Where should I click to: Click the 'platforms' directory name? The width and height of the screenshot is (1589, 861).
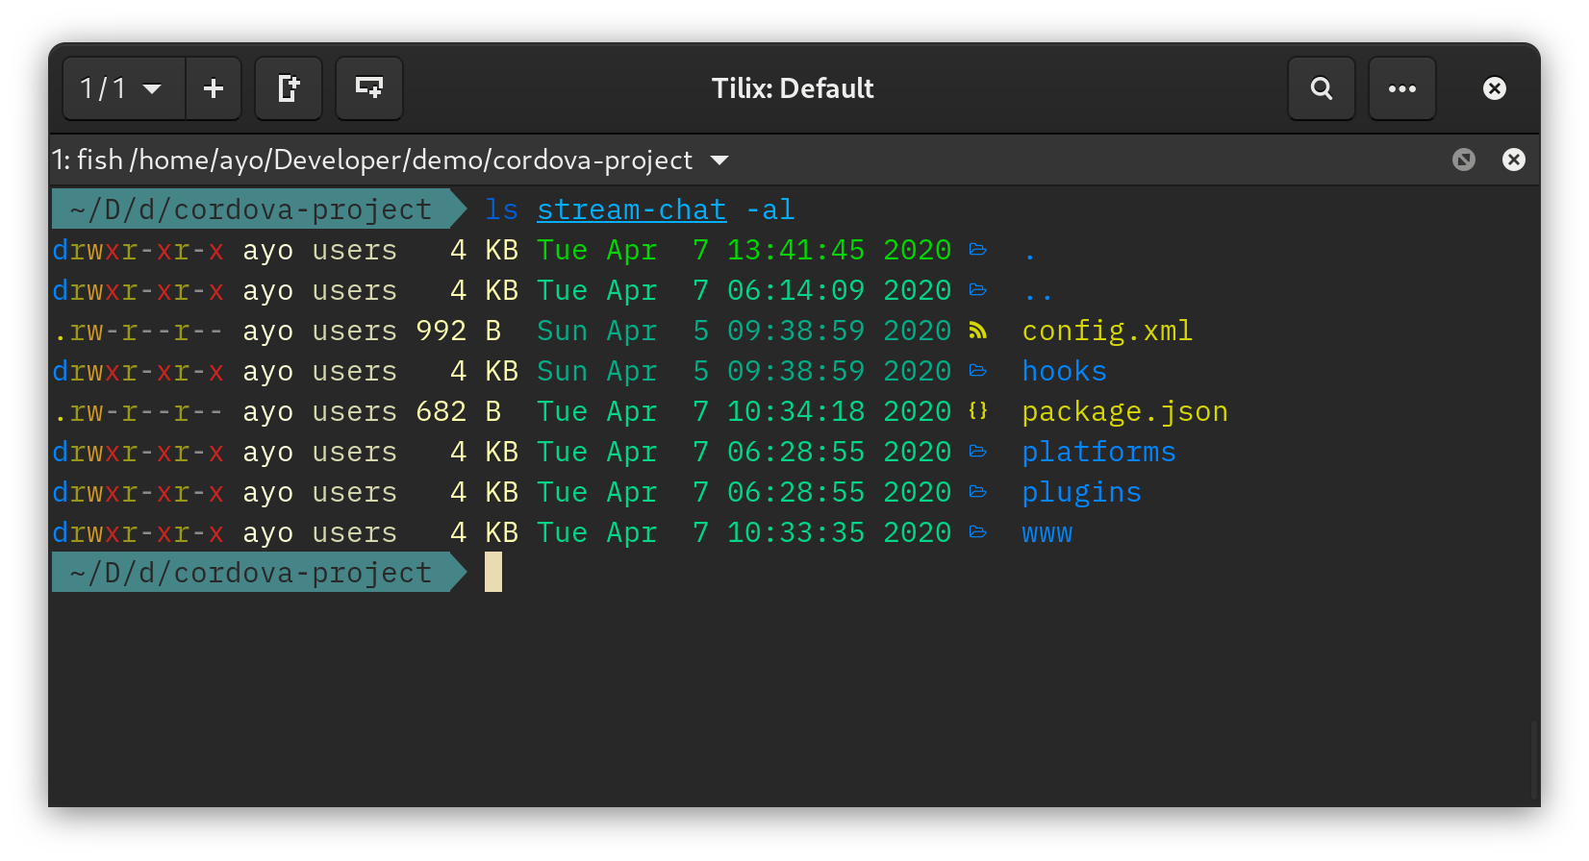[x=1098, y=452]
